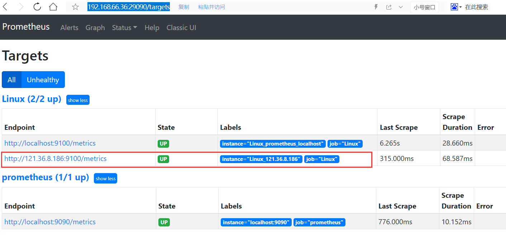Bookmark this page with the star icon
506x245 pixels.
click(75, 7)
